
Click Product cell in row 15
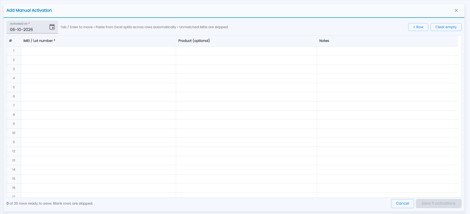click(x=246, y=179)
